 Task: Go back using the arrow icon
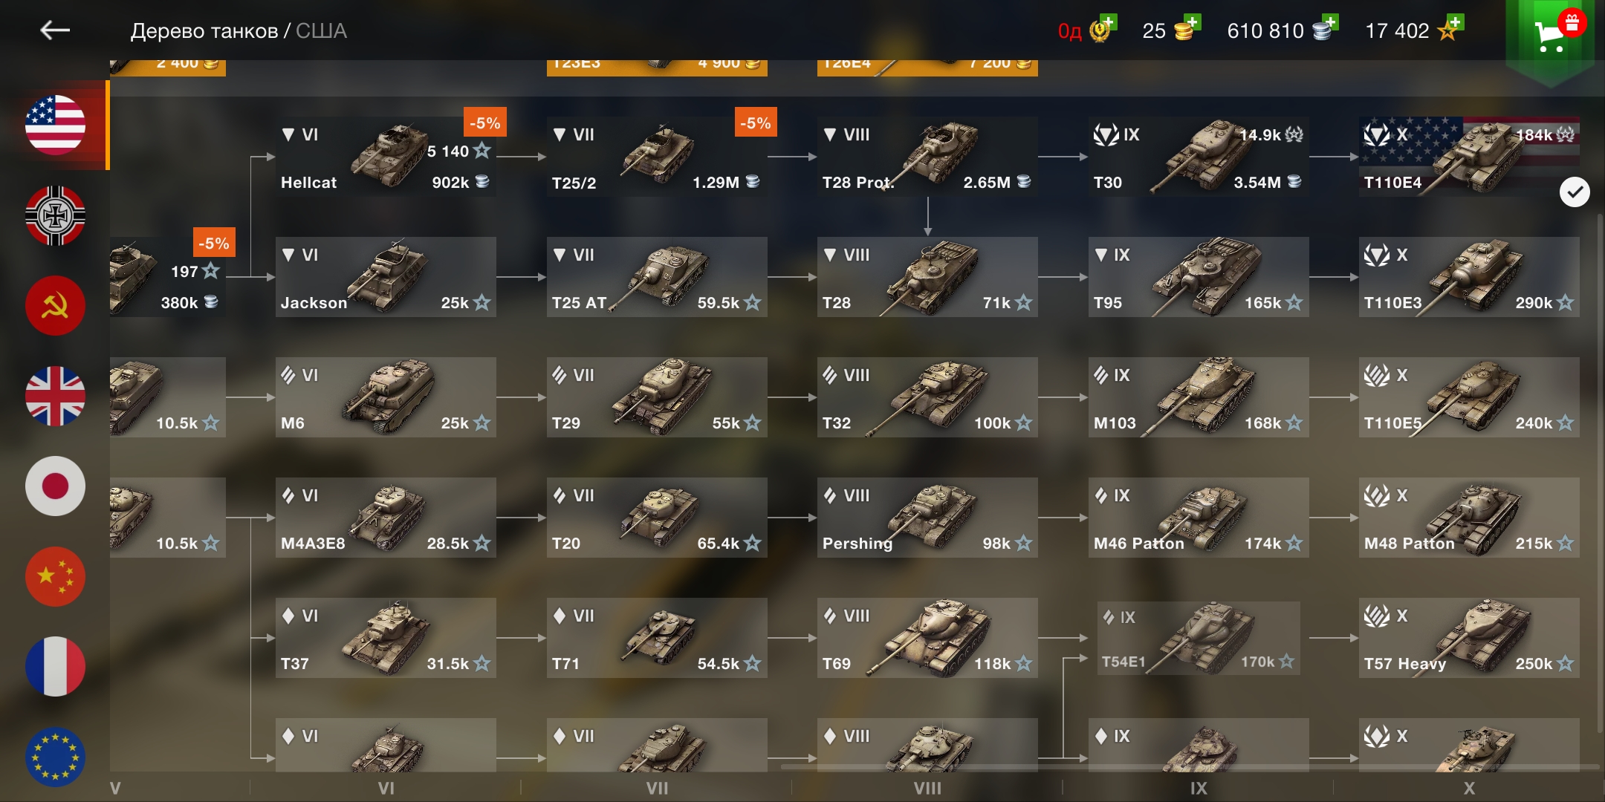coord(55,30)
